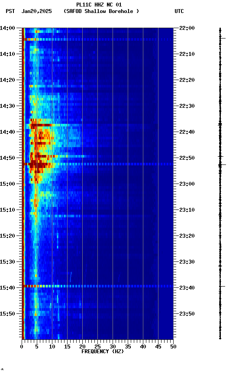This screenshot has width=239, height=374.
Task: Click the SAFOD Shallow Borehole station name
Action: (101, 11)
